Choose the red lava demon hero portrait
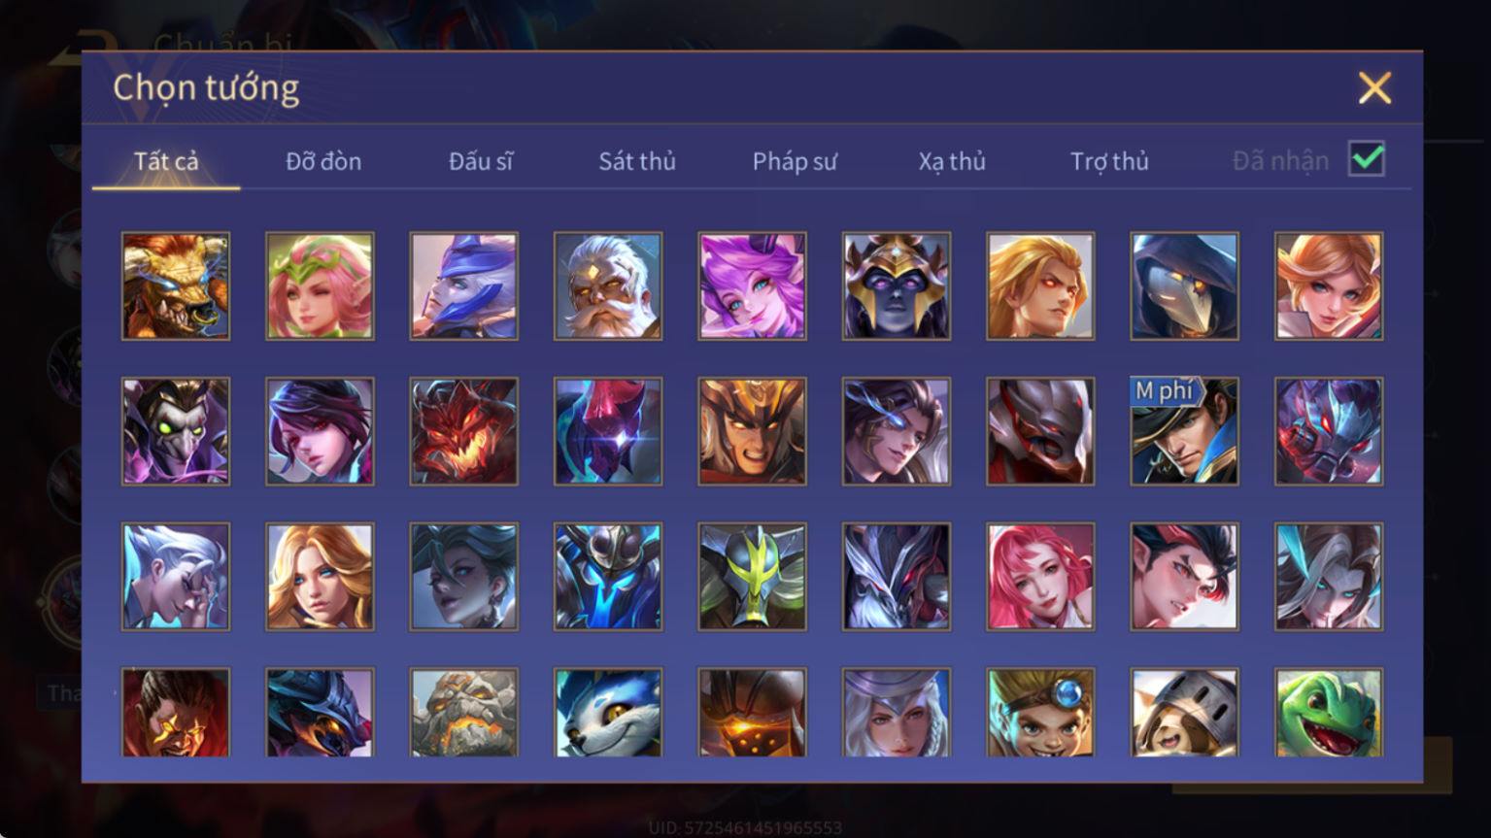1491x838 pixels. pyautogui.click(x=463, y=431)
